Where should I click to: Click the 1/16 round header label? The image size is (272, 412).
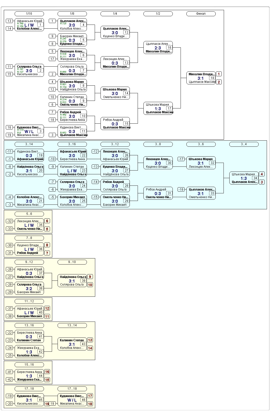click(29, 14)
